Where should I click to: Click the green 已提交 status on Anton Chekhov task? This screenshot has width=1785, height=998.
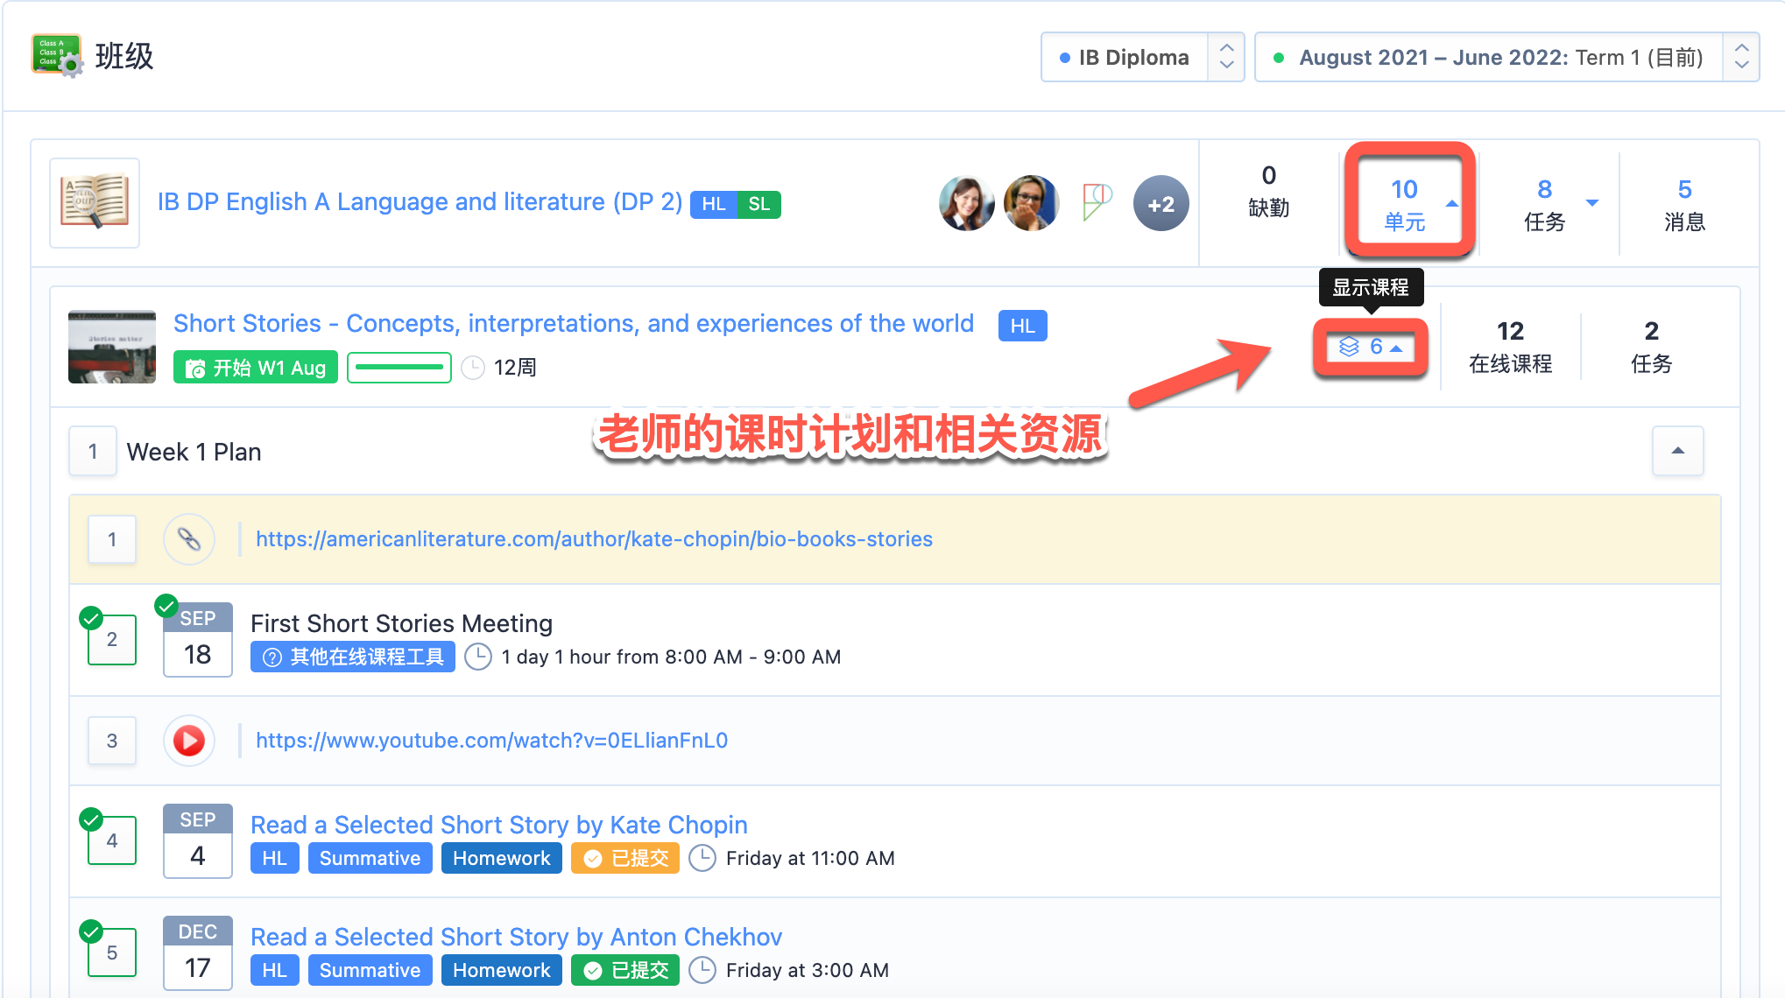(x=625, y=970)
